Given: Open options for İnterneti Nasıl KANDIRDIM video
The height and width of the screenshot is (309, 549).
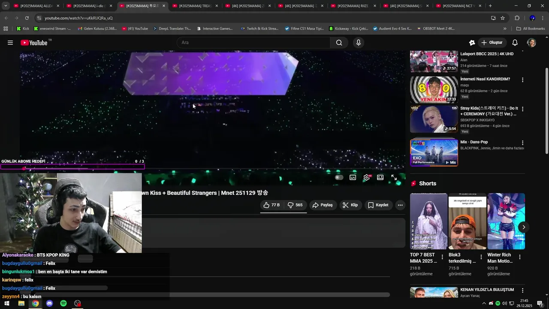Looking at the screenshot, I should tap(522, 80).
